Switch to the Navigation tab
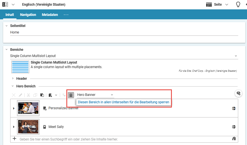 point(28,15)
